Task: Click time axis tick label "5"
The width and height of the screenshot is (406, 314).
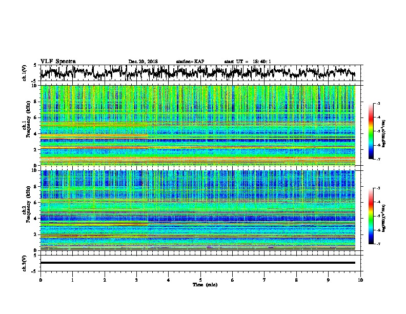Action: click(x=200, y=280)
